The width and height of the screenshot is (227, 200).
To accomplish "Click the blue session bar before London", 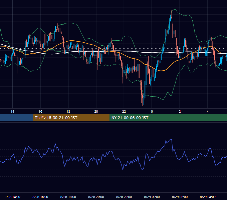I will [16, 118].
